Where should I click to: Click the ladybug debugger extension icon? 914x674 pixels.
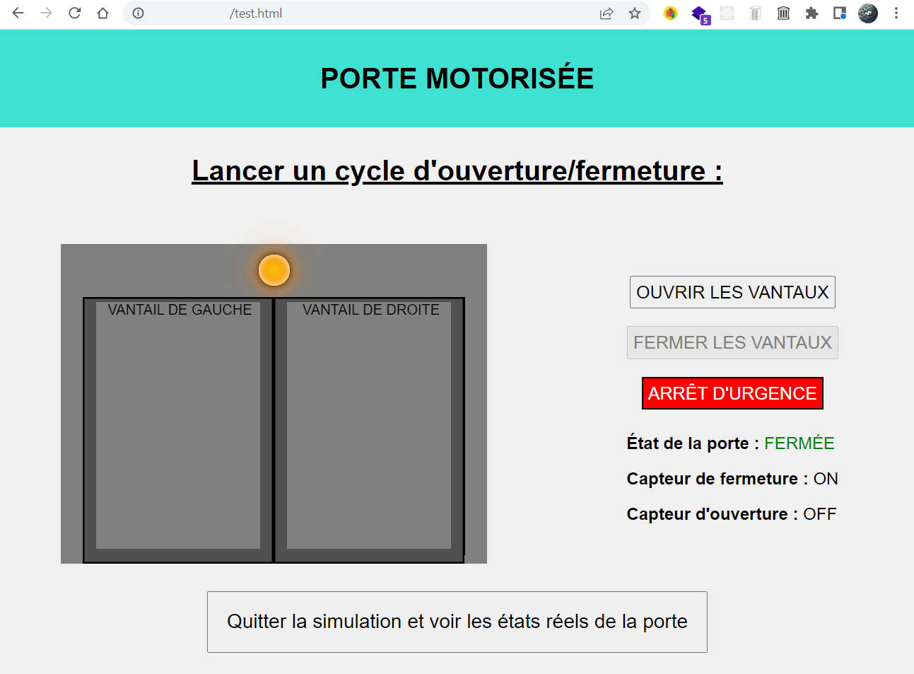click(670, 13)
